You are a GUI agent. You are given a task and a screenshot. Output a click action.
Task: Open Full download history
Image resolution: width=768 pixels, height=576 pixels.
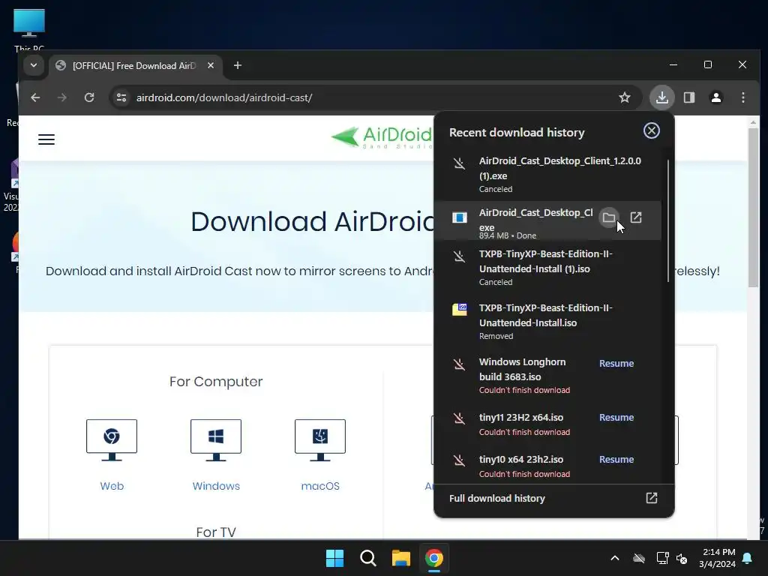554,498
